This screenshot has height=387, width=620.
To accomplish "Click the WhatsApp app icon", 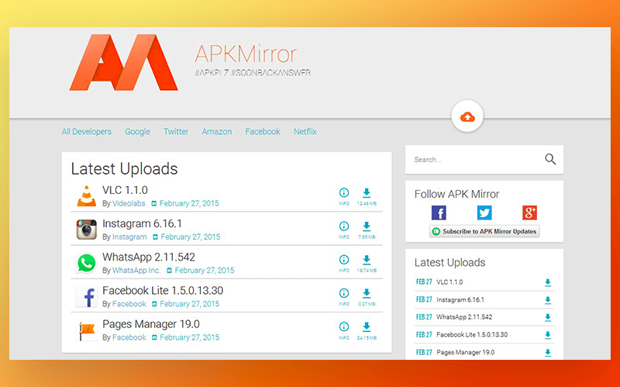I will 86,263.
